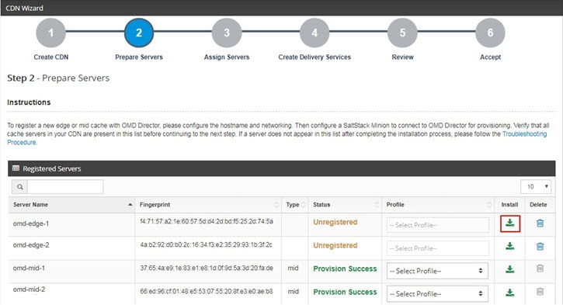Sort by Server Name column arrow
Screen dimensions: 563x305
[130, 205]
